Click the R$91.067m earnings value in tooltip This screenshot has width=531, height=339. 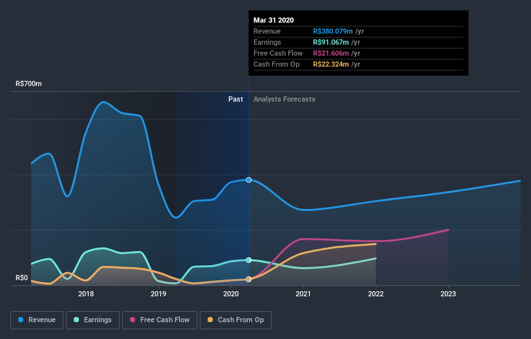click(x=331, y=42)
